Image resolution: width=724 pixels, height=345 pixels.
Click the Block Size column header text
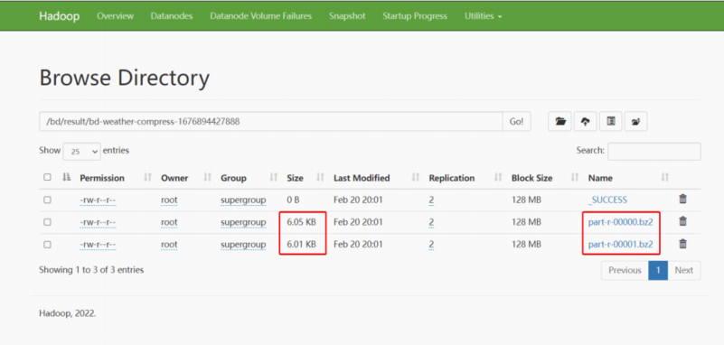[531, 178]
